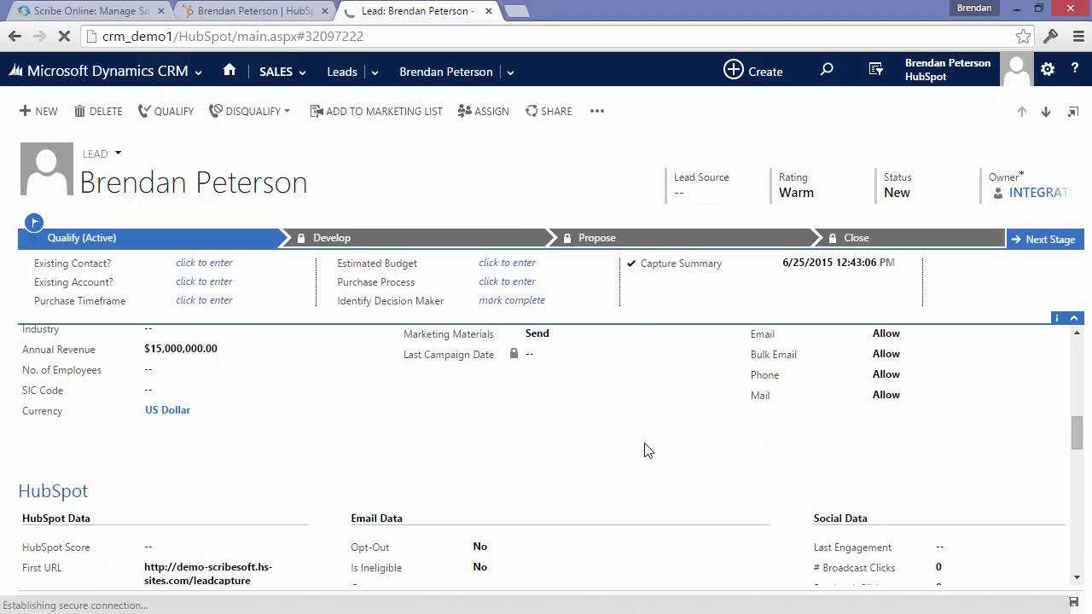Click the Create plus button

752,71
